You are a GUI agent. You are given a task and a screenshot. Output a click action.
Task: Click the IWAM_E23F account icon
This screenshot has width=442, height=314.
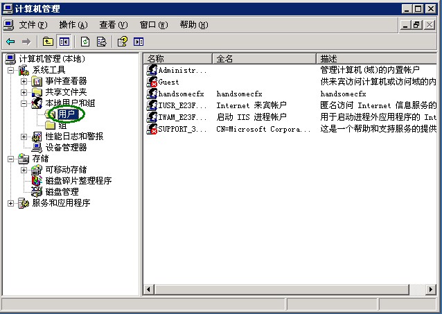(x=152, y=117)
